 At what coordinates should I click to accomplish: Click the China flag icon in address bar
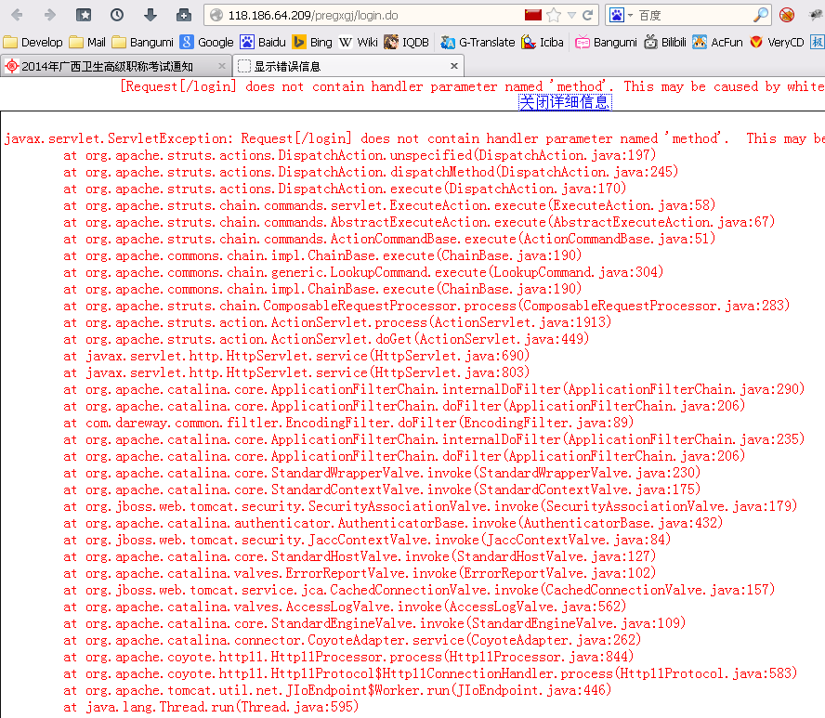(533, 15)
